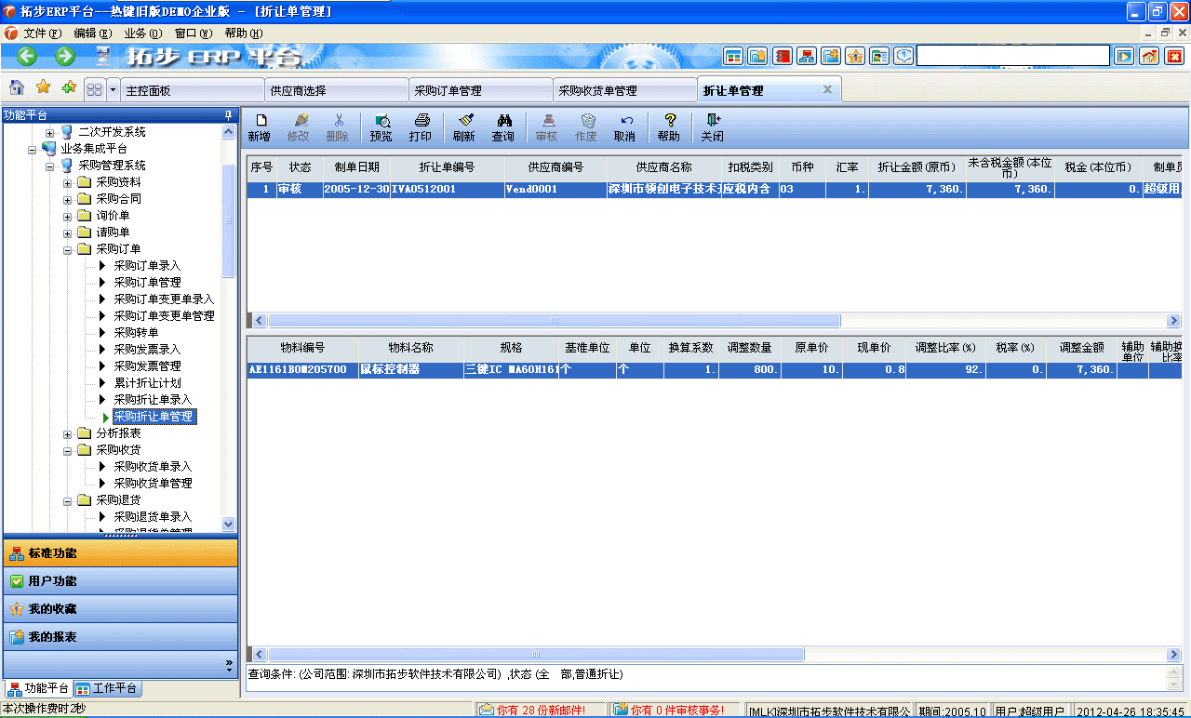
Task: Click the home icon in the navigation bar
Action: (17, 87)
